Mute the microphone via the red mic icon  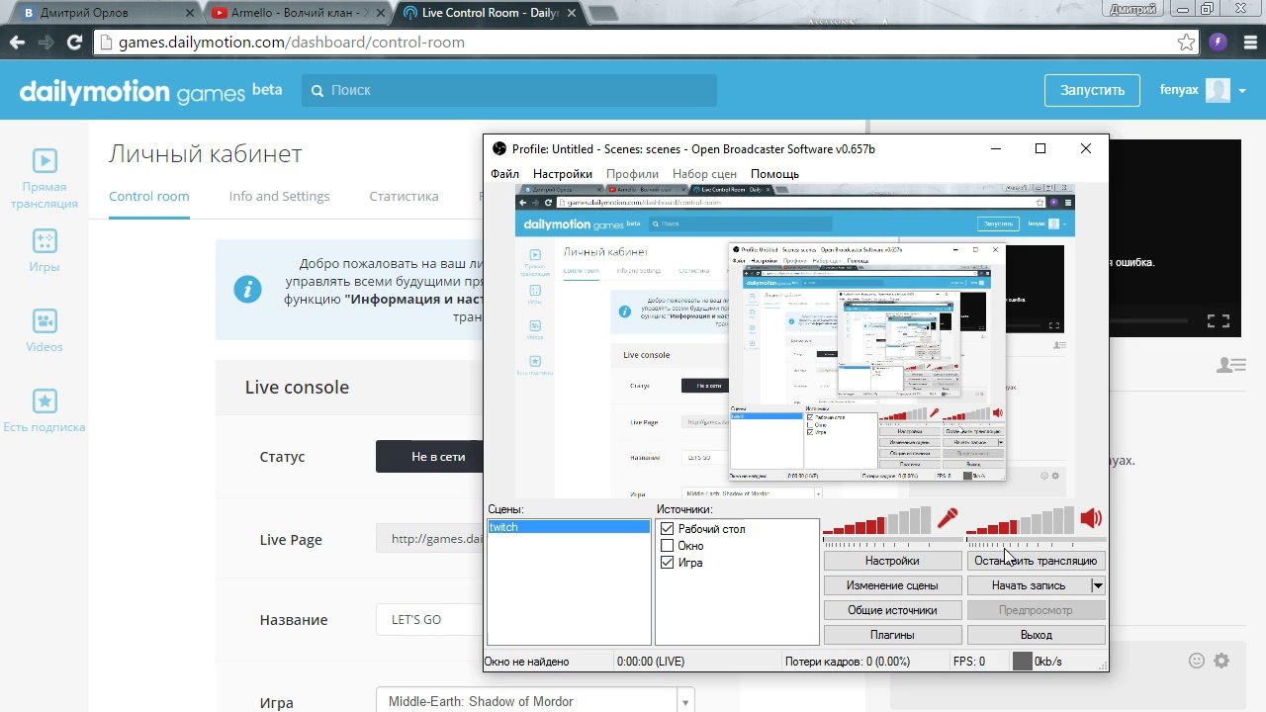tap(948, 518)
